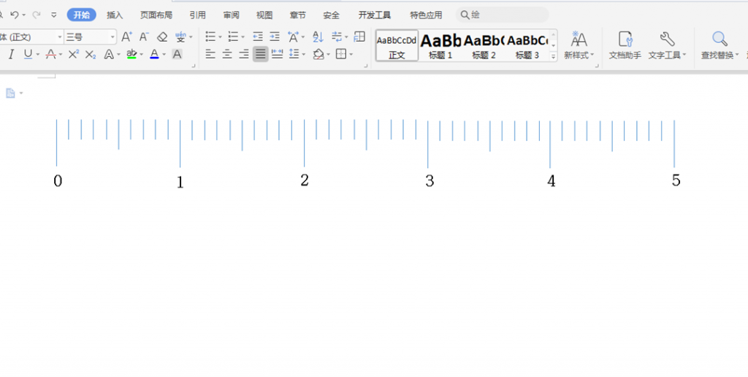Toggle character shading button

(x=177, y=54)
